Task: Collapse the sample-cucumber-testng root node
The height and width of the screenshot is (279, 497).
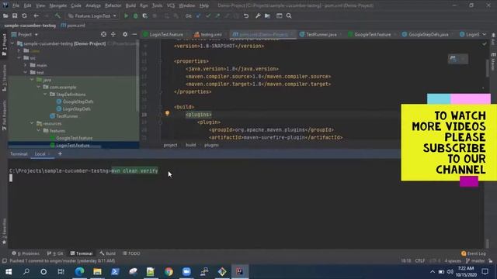Action: 12,43
